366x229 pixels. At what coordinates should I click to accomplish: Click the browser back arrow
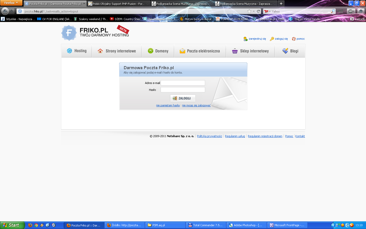point(5,11)
